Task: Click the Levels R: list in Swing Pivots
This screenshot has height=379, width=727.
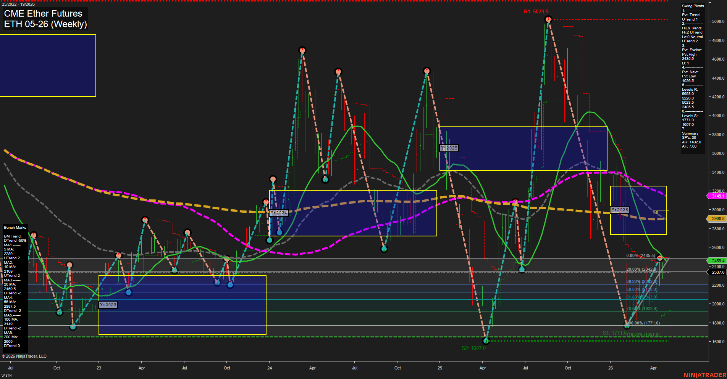Action: 690,98
